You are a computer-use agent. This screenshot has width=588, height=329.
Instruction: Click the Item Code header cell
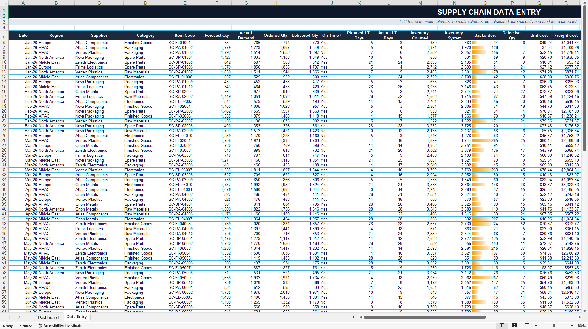[185, 35]
